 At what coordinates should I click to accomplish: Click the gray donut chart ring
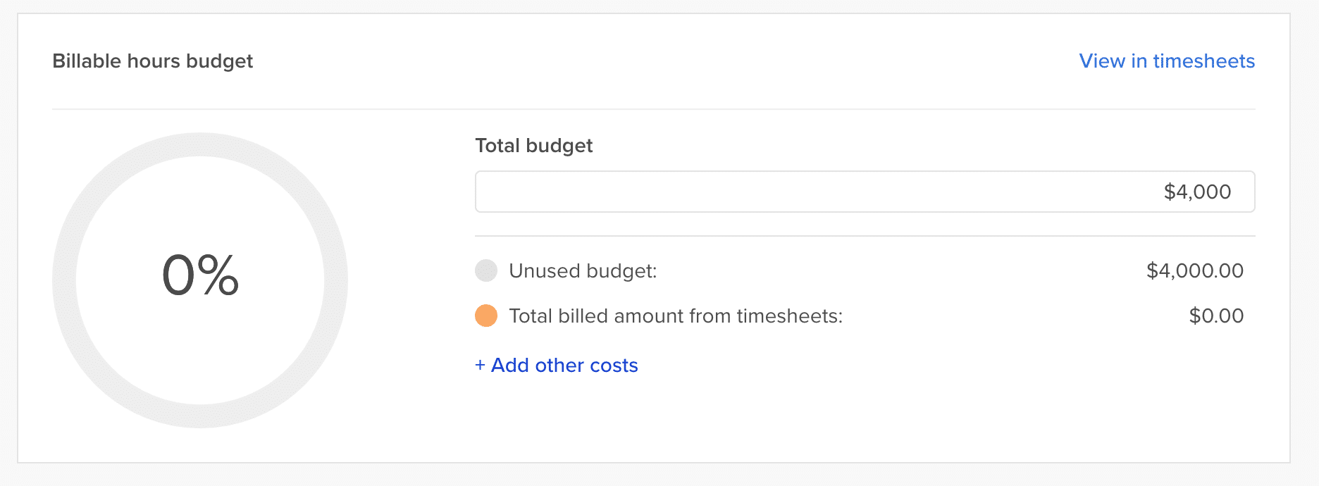65,280
